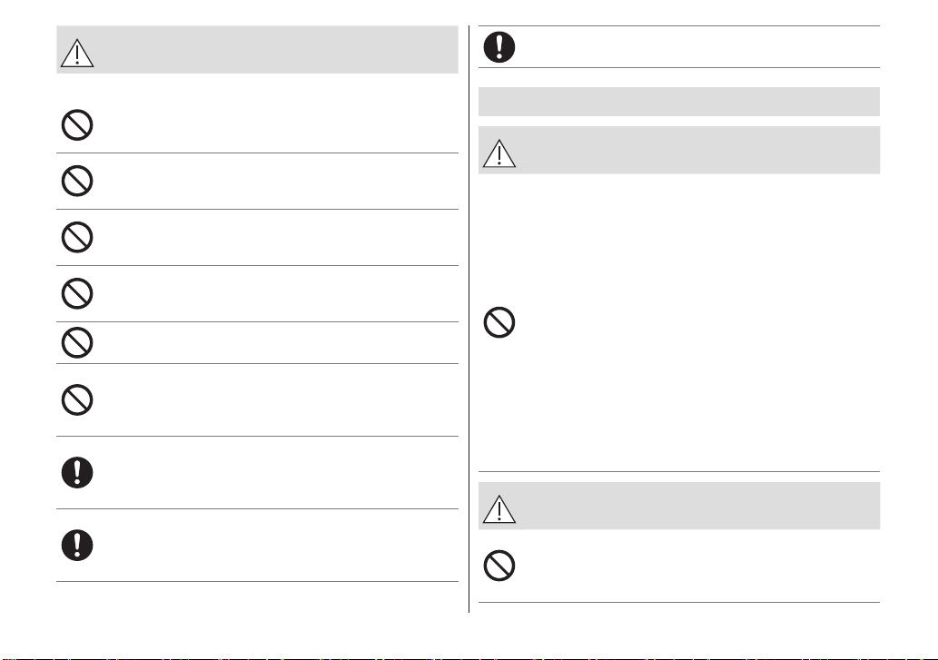Select the third prohibition icon in the left column

pos(77,237)
